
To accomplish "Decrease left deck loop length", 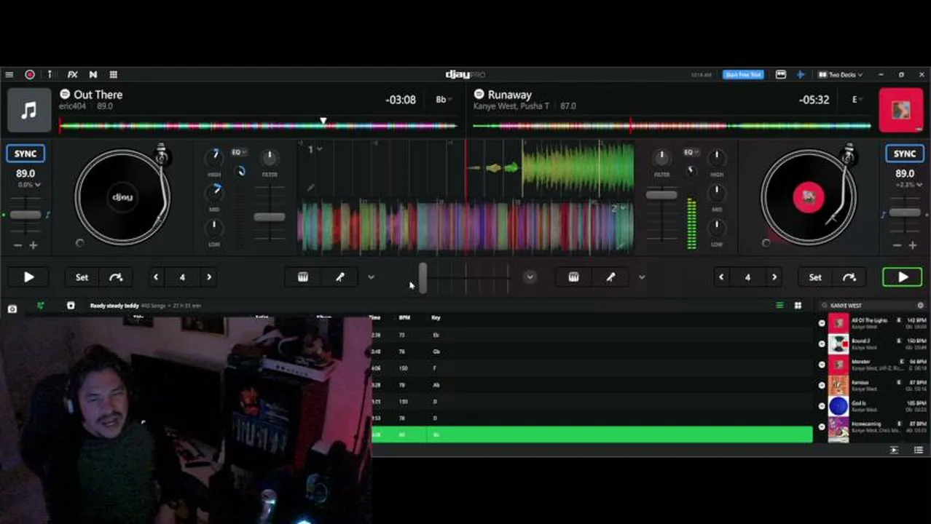I will pyautogui.click(x=156, y=277).
